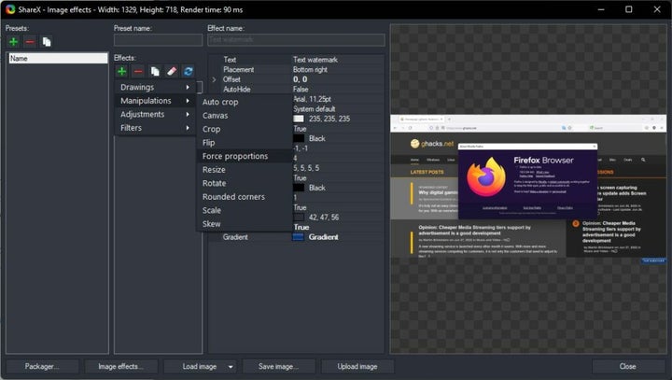Click the Save image button

click(x=279, y=367)
